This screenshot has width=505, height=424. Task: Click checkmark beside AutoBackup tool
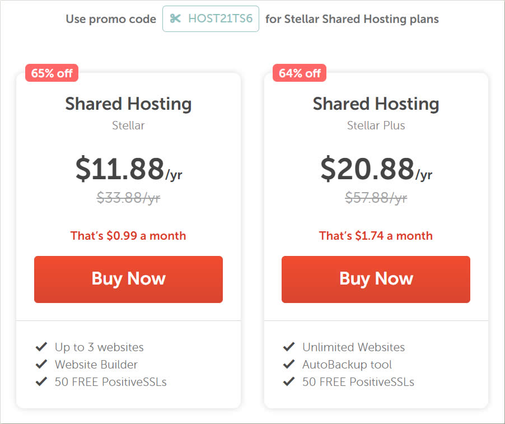click(289, 364)
